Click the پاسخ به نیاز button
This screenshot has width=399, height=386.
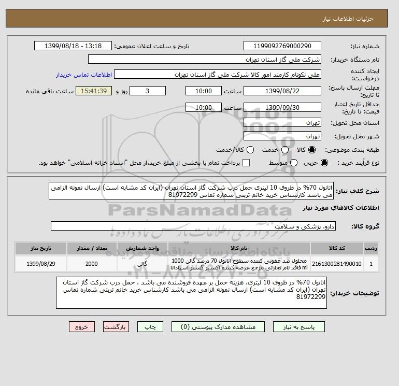coord(299,327)
